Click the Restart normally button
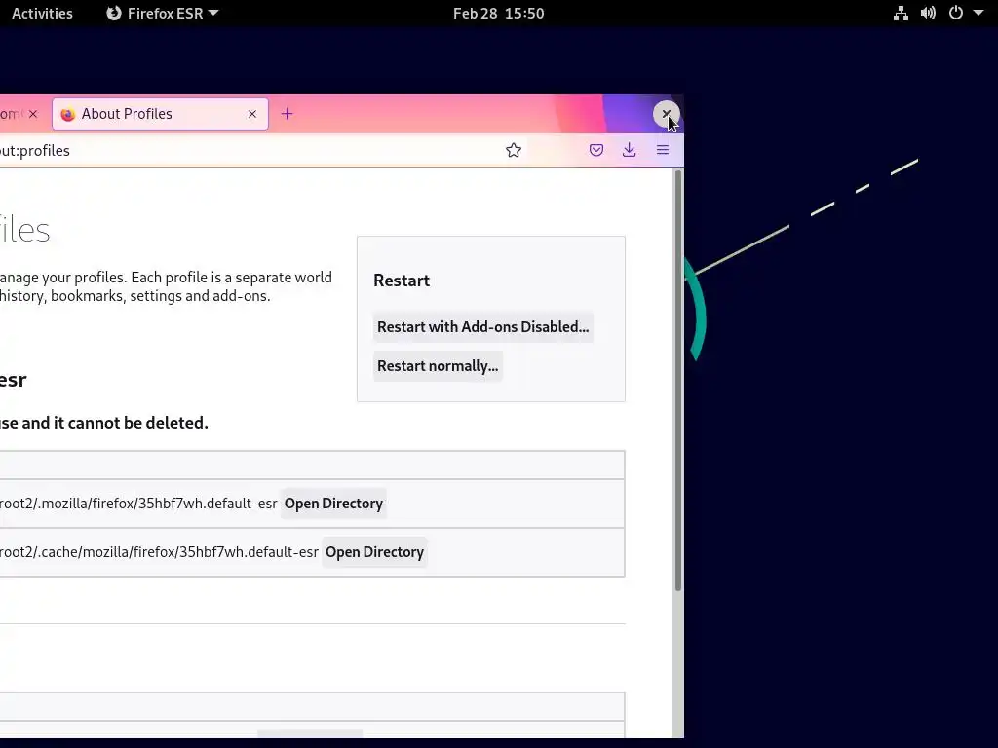Viewport: 998px width, 748px height. click(438, 366)
